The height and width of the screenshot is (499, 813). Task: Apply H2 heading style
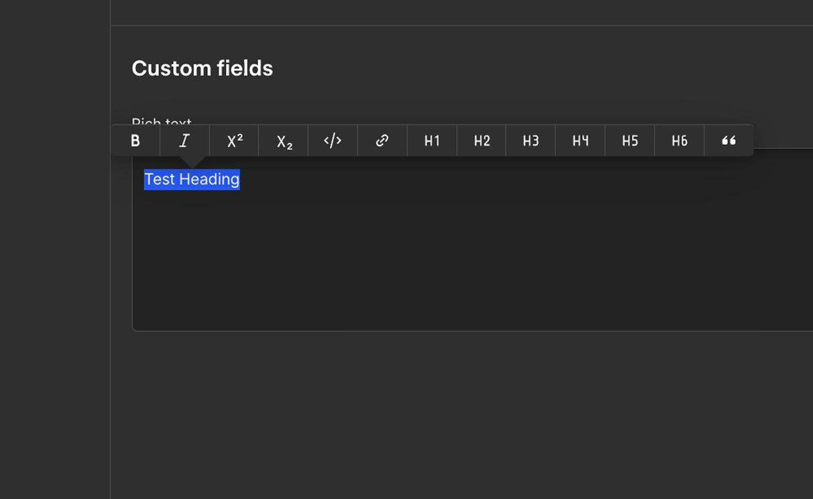(x=482, y=140)
